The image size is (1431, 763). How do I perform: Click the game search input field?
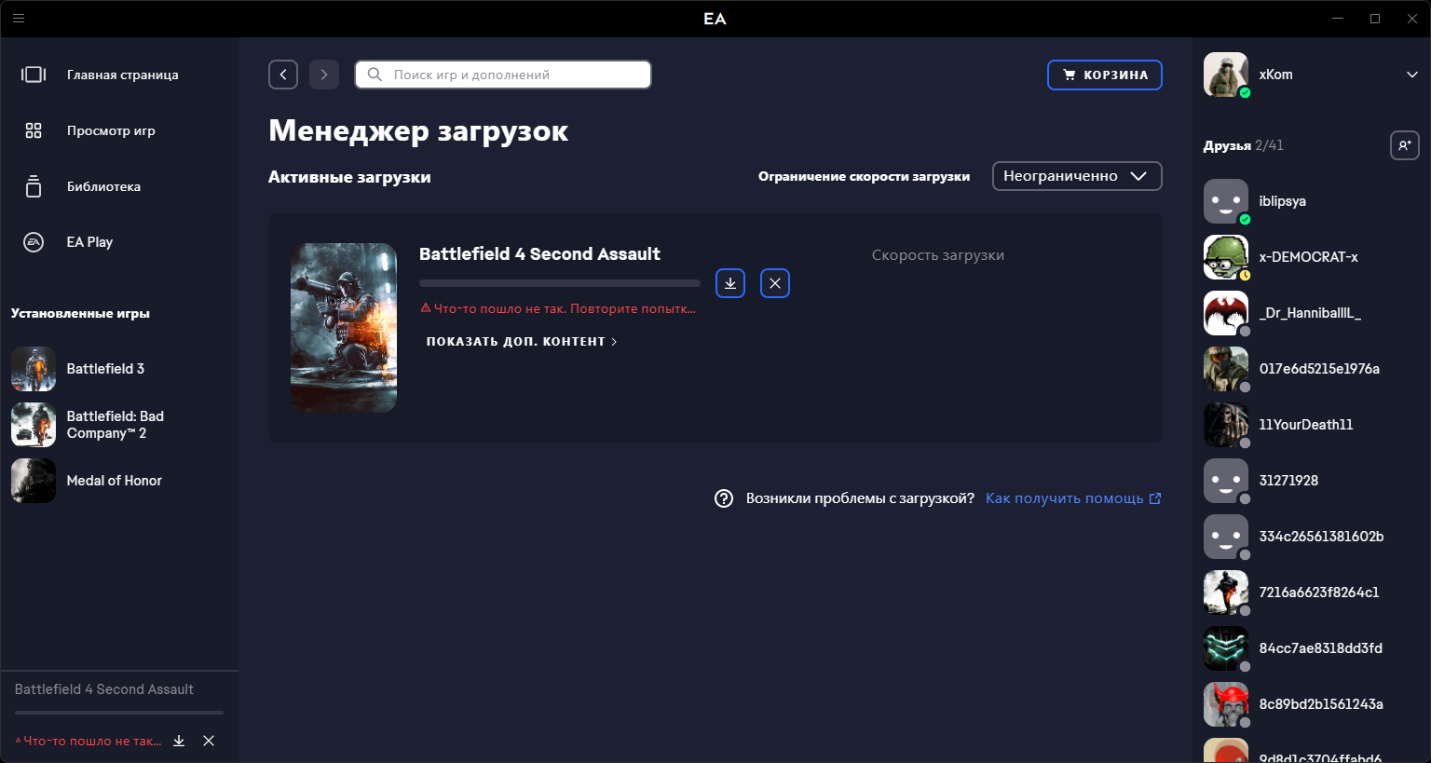coord(512,75)
